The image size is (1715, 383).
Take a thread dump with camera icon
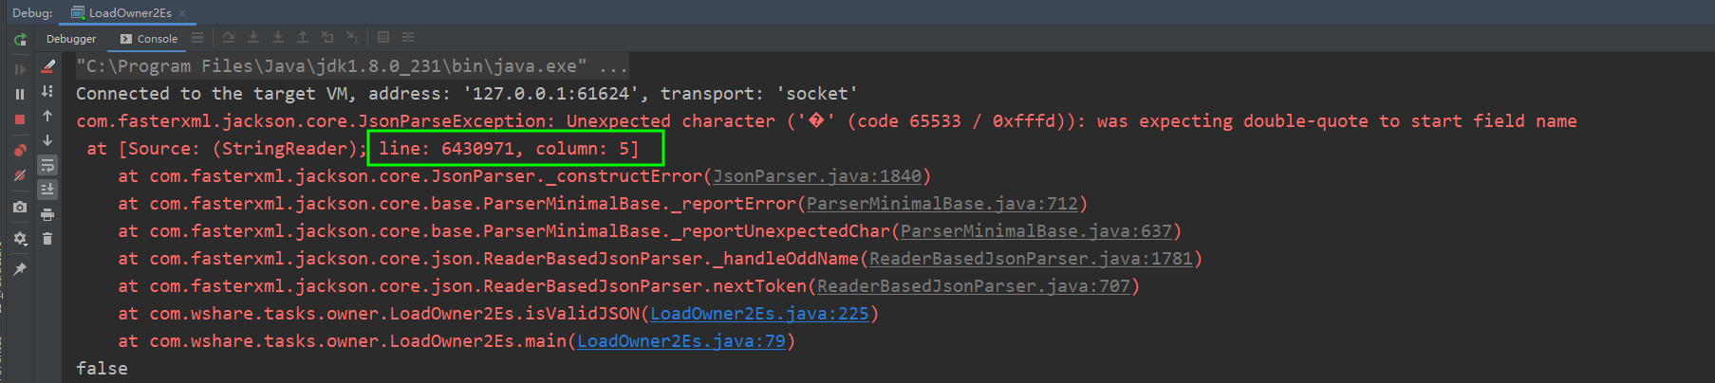(20, 207)
